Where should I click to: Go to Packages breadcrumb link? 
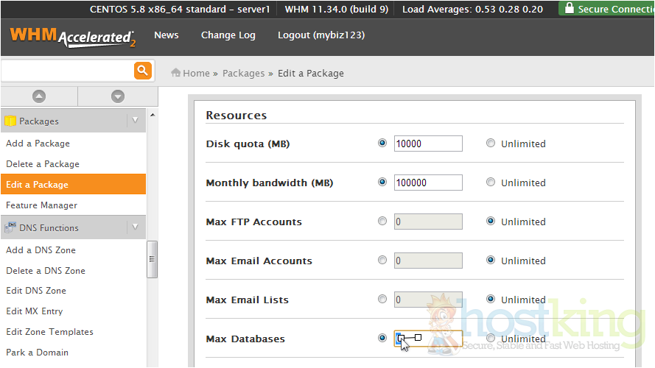243,73
